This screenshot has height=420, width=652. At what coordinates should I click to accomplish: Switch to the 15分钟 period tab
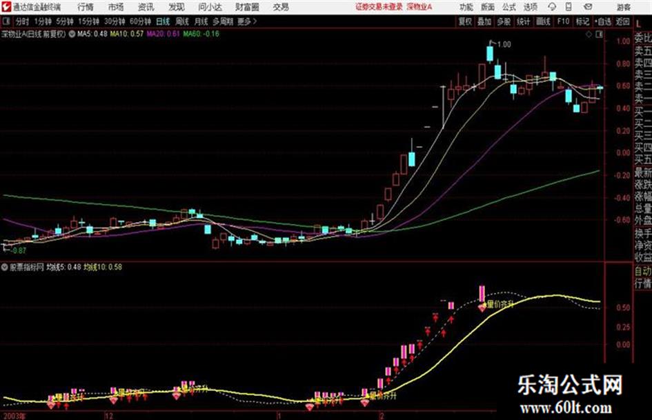89,21
